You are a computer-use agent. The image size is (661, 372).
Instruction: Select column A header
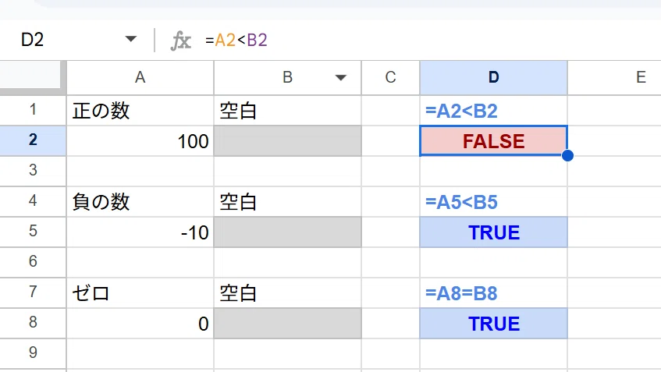tap(140, 77)
